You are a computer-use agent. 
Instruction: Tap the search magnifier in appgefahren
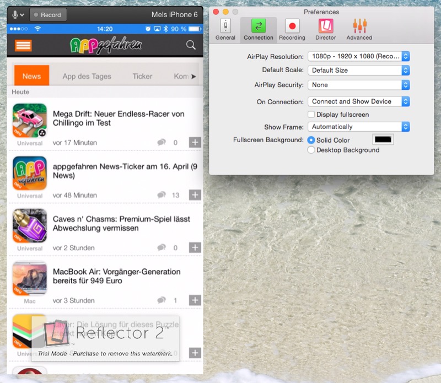(191, 45)
